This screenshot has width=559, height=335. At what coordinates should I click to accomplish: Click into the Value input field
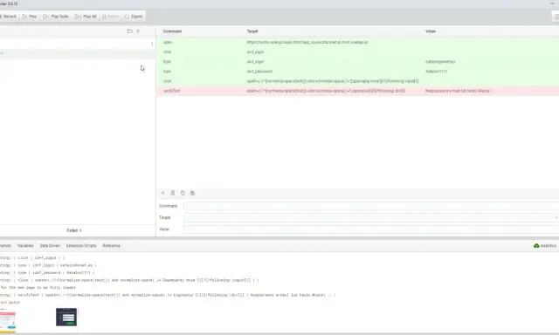(371, 229)
